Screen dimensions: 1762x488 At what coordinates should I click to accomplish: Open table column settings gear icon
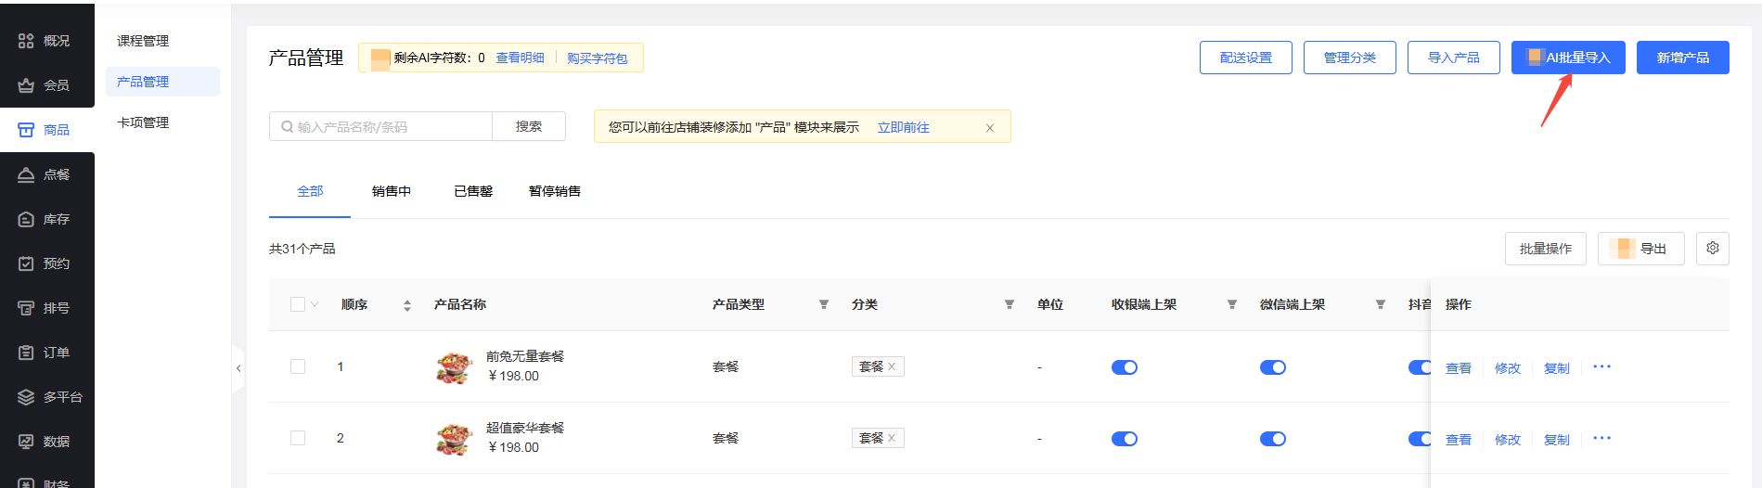click(1712, 249)
